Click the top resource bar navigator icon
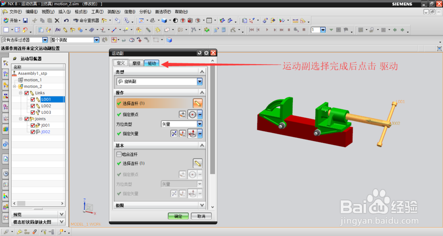The image size is (443, 236). click(5, 63)
